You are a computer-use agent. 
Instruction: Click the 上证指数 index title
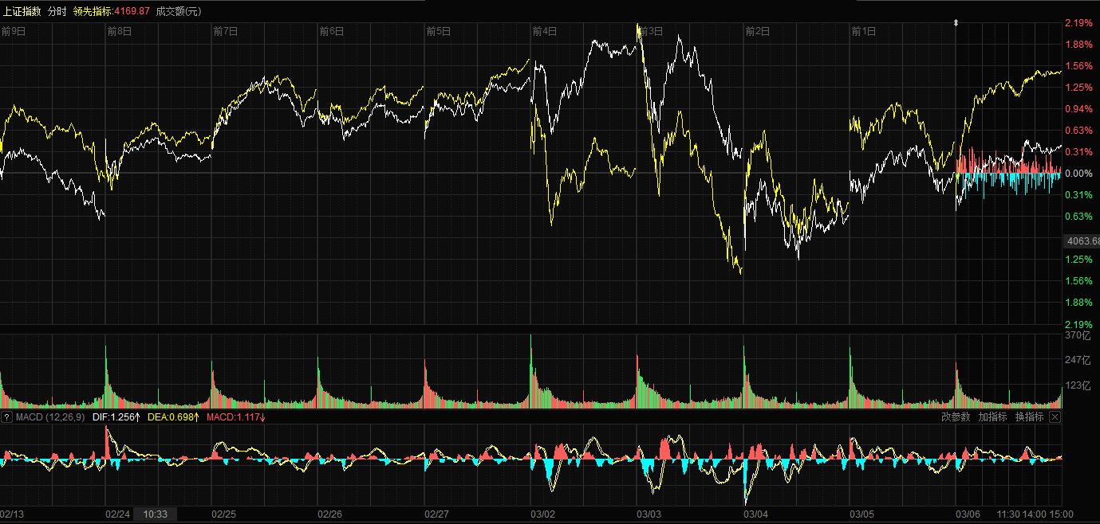click(x=22, y=11)
